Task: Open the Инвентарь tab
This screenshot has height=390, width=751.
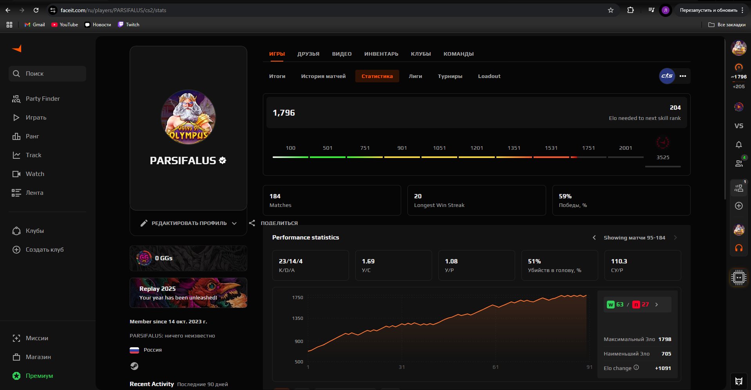Action: pos(381,54)
